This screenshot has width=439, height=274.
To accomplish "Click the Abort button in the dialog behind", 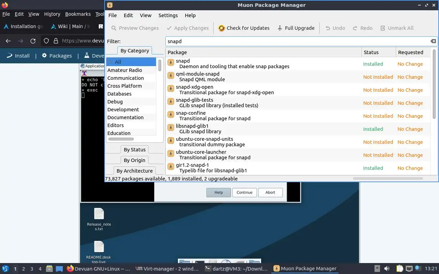I will [x=270, y=192].
